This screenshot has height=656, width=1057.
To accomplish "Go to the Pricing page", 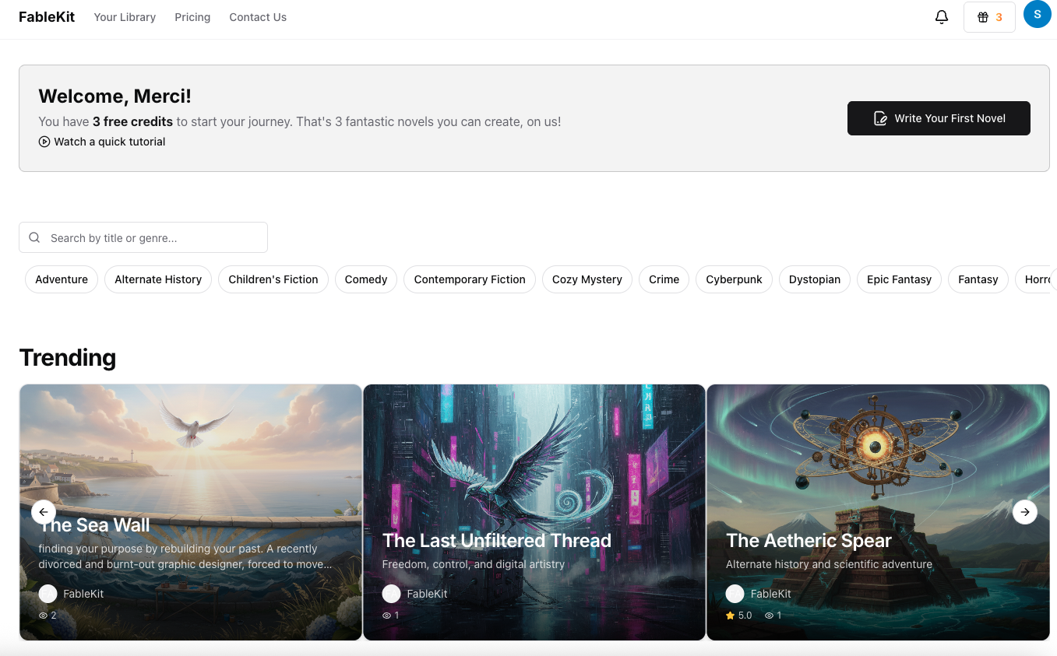I will point(192,16).
